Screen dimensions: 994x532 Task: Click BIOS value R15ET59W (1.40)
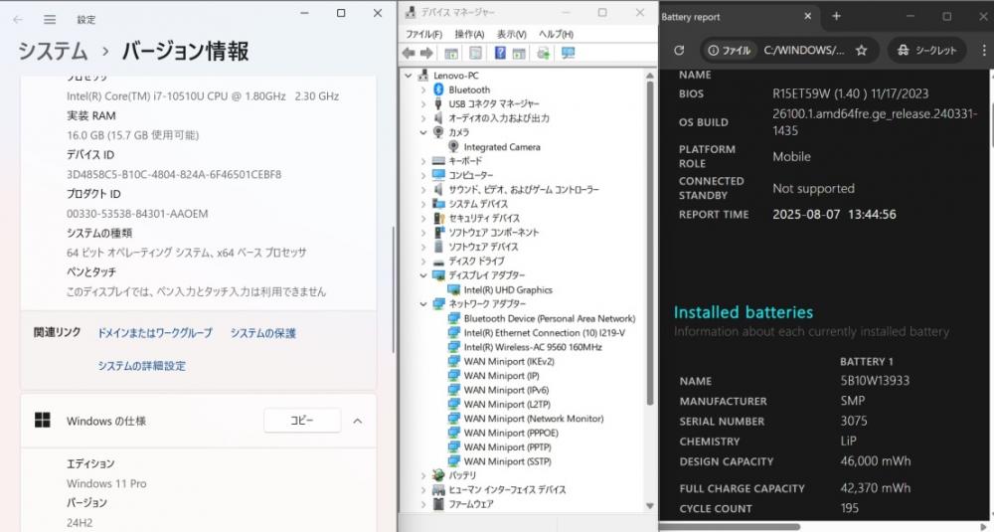[x=850, y=93]
